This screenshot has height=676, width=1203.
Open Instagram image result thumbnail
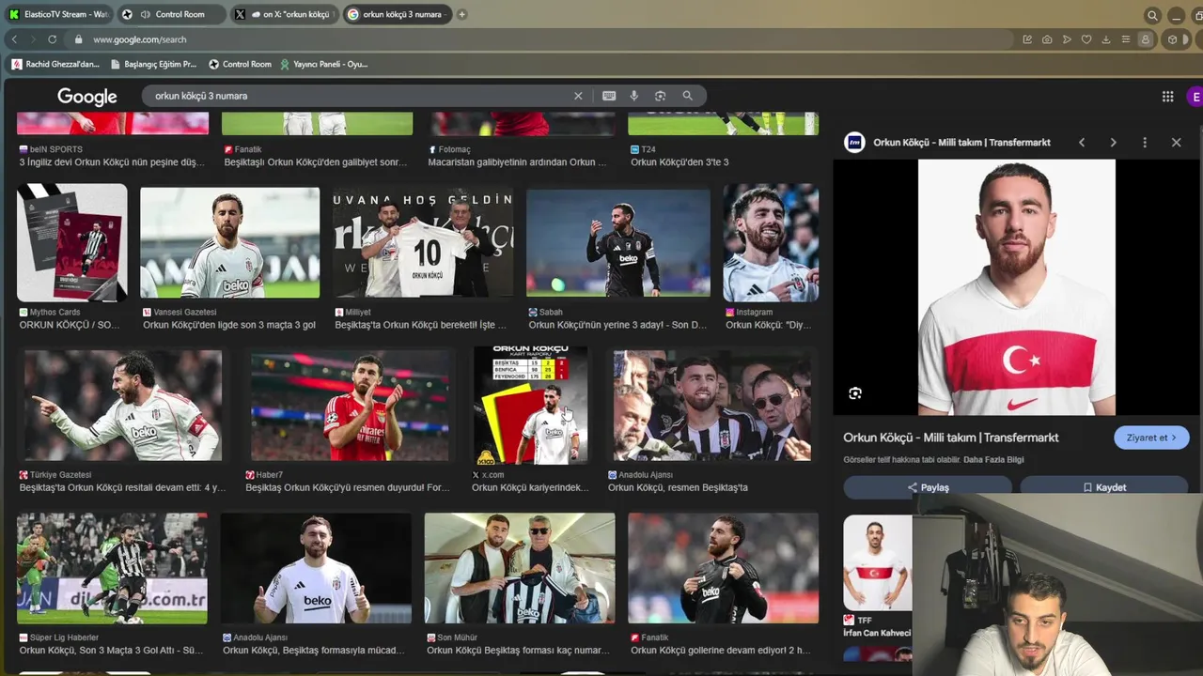coord(771,242)
